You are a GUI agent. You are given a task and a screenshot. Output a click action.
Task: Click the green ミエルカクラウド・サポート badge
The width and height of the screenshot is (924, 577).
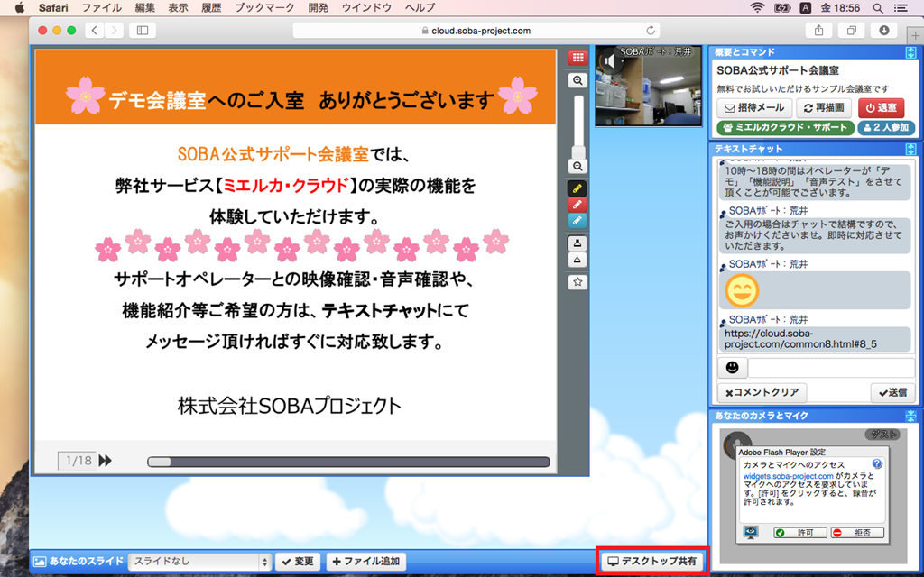pyautogui.click(x=785, y=128)
